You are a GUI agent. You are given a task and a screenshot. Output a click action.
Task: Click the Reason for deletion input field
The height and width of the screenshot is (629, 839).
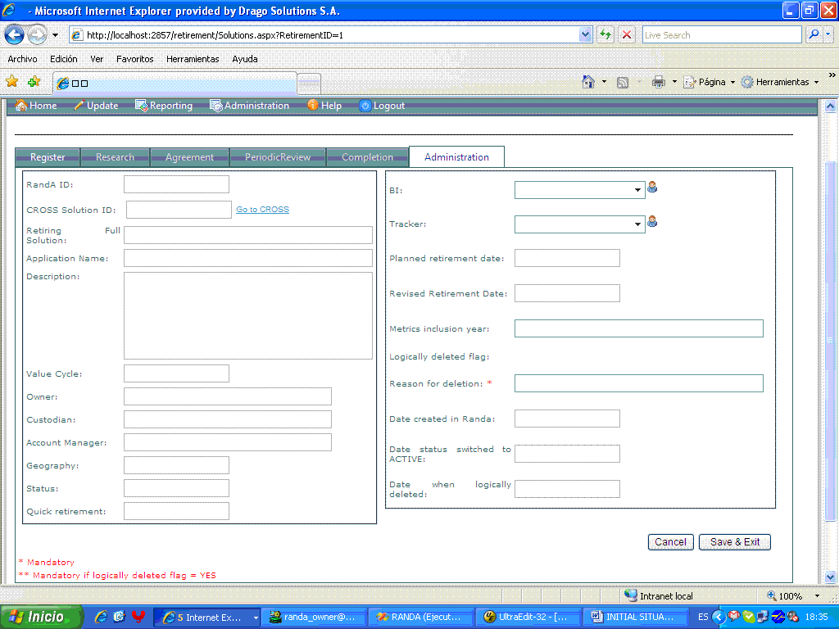pos(639,383)
